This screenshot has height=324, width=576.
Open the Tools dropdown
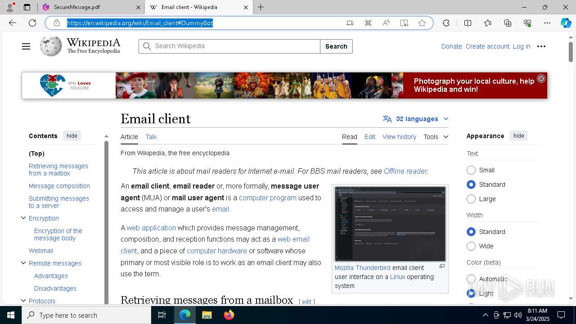point(436,137)
